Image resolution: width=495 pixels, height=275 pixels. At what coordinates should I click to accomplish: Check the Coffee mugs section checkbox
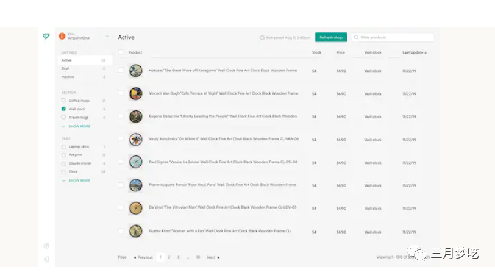(63, 101)
